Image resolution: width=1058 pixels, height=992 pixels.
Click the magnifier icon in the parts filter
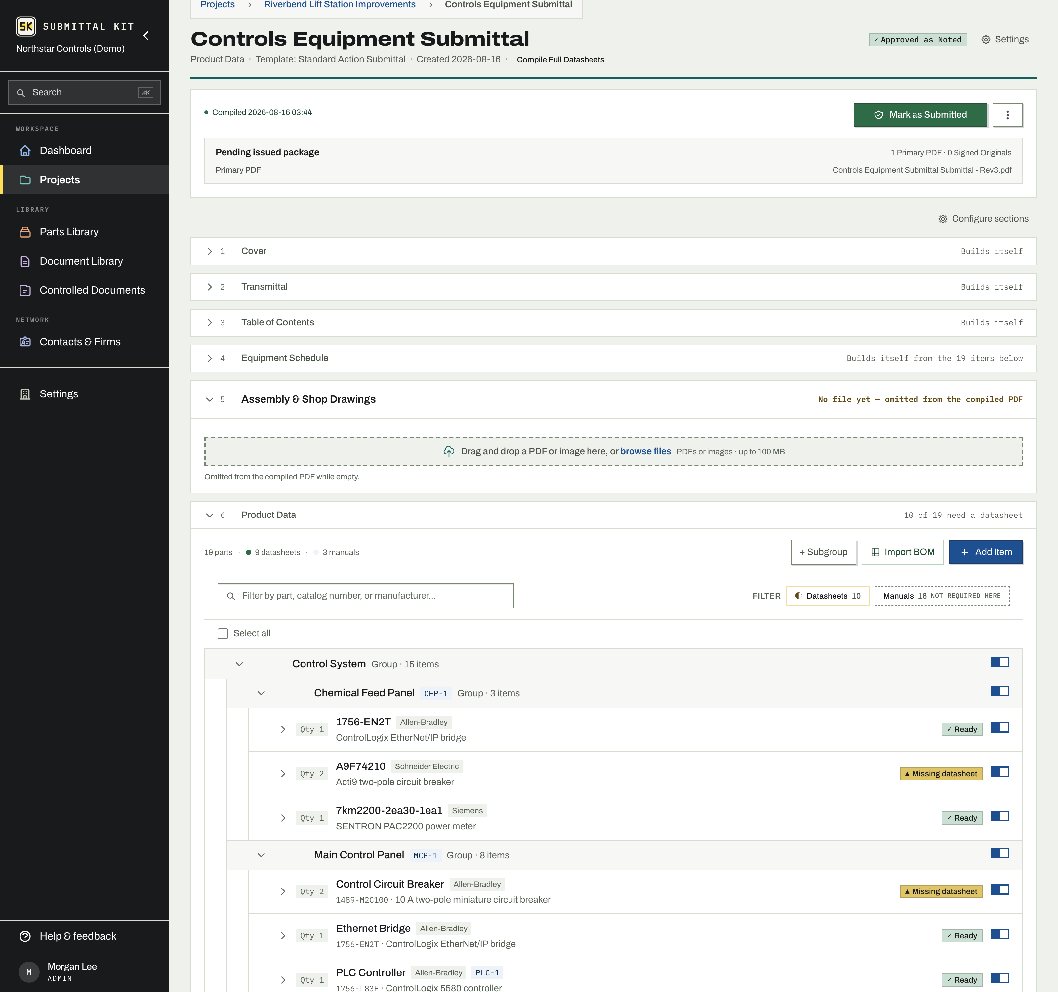231,596
